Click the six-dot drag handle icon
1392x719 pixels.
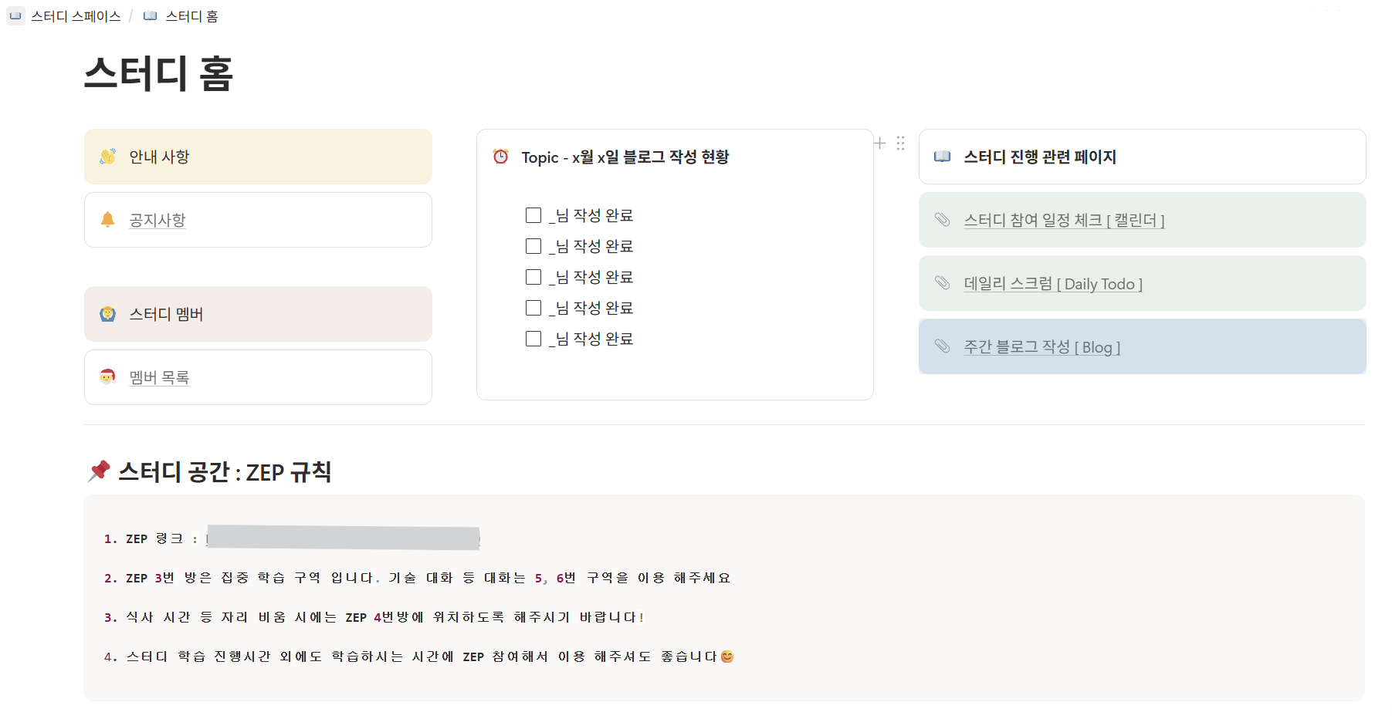(900, 143)
